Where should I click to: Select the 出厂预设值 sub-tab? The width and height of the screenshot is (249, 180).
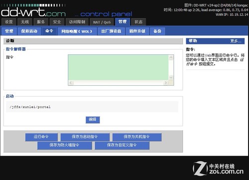(x=111, y=31)
